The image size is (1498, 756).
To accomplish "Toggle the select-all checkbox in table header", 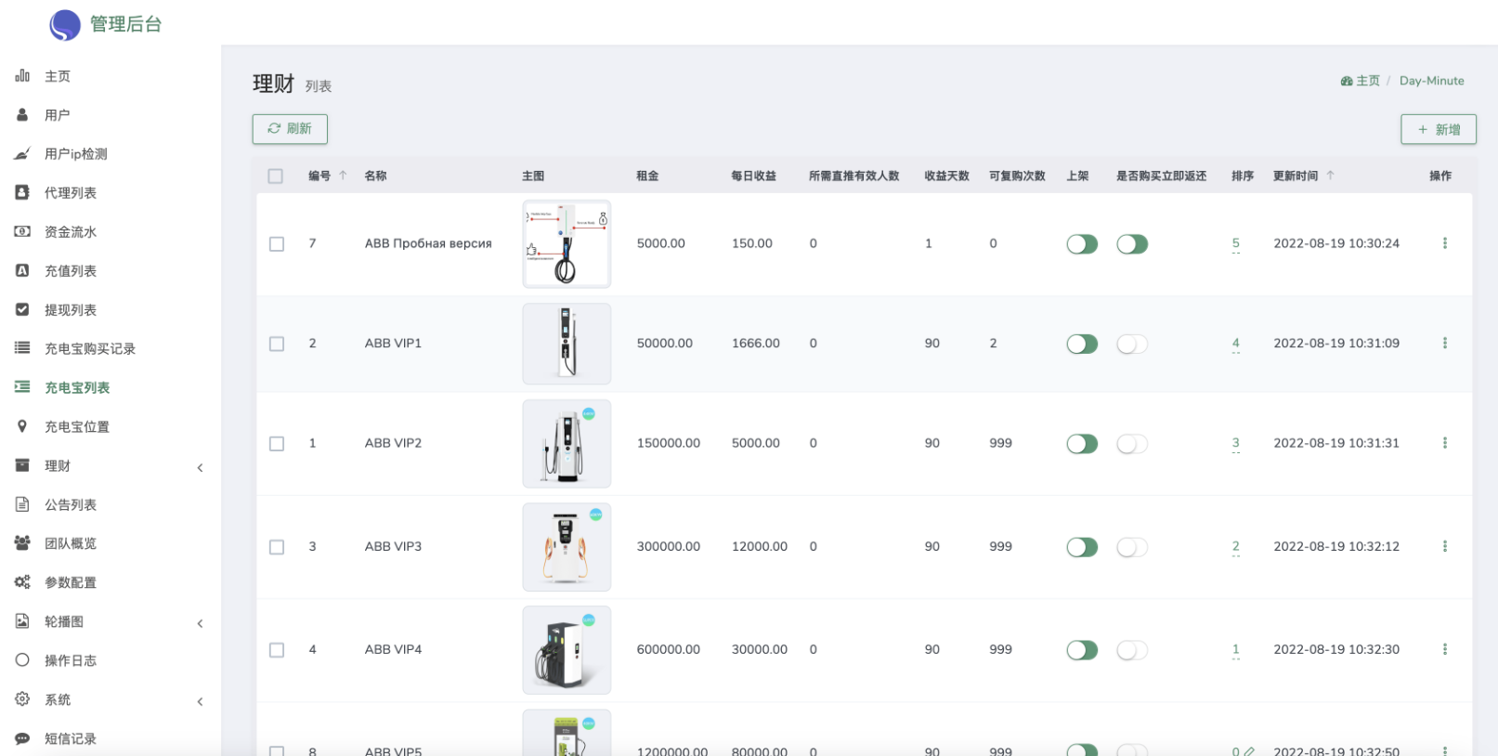I will tap(275, 176).
